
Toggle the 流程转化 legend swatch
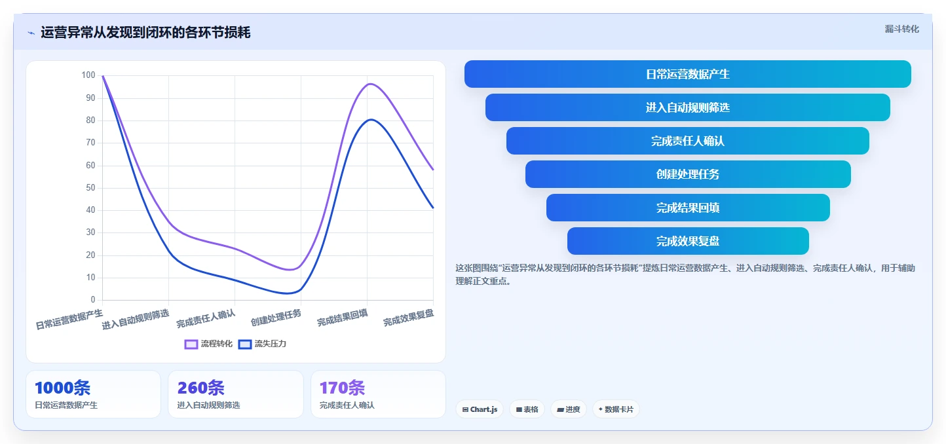(191, 344)
